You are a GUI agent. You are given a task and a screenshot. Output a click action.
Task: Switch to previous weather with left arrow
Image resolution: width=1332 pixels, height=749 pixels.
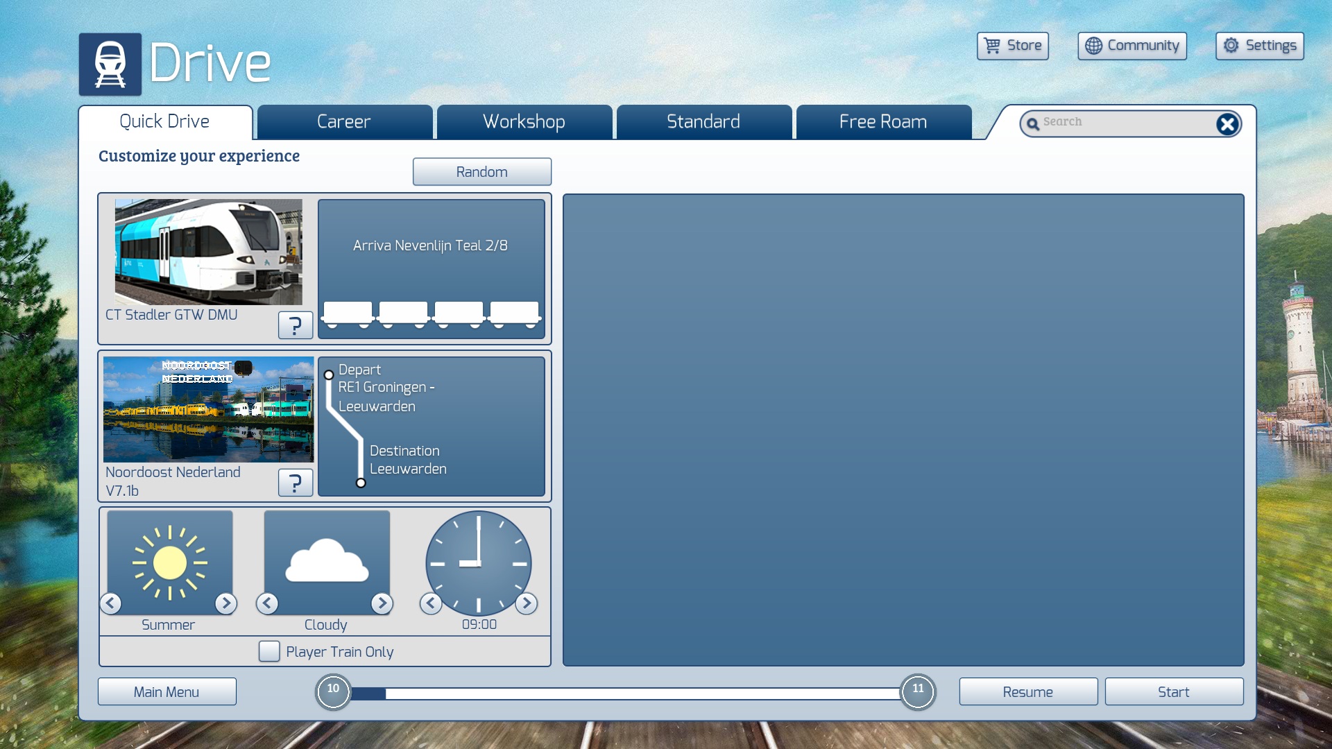click(267, 603)
